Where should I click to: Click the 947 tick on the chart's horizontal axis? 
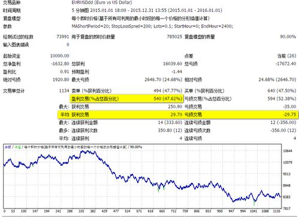tap(231, 211)
